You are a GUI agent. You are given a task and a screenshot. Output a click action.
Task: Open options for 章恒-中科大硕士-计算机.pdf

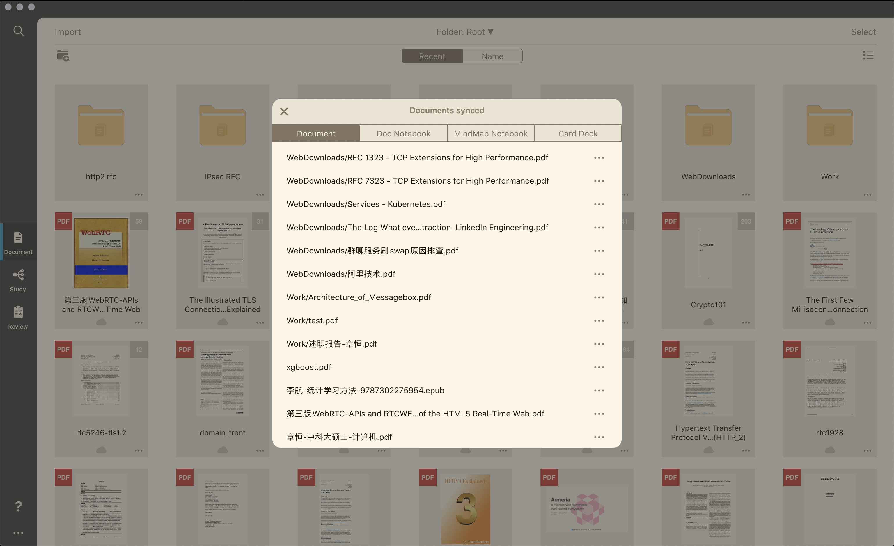pyautogui.click(x=599, y=437)
